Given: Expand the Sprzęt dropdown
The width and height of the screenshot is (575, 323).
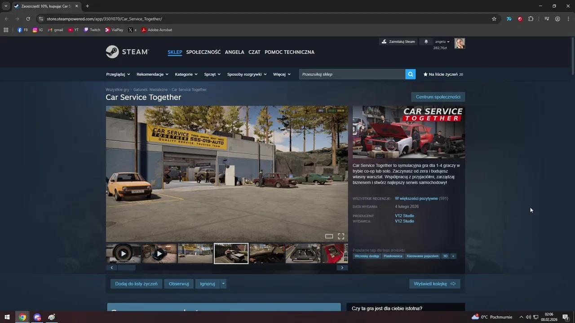Looking at the screenshot, I should pos(212,74).
